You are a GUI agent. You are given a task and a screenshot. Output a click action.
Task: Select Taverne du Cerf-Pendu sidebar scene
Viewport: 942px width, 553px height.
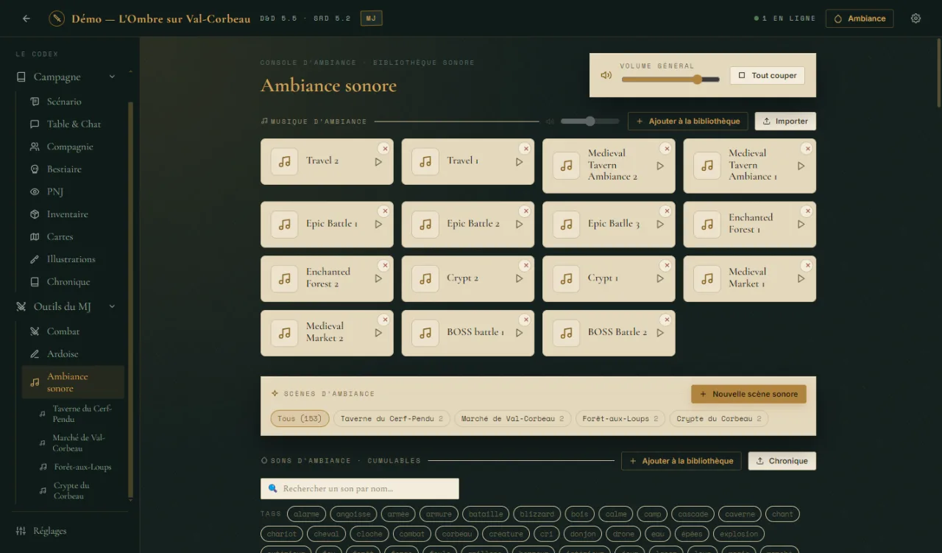point(81,414)
